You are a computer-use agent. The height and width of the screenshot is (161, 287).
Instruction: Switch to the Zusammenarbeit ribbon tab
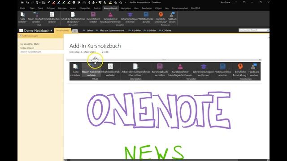[x=180, y=8]
